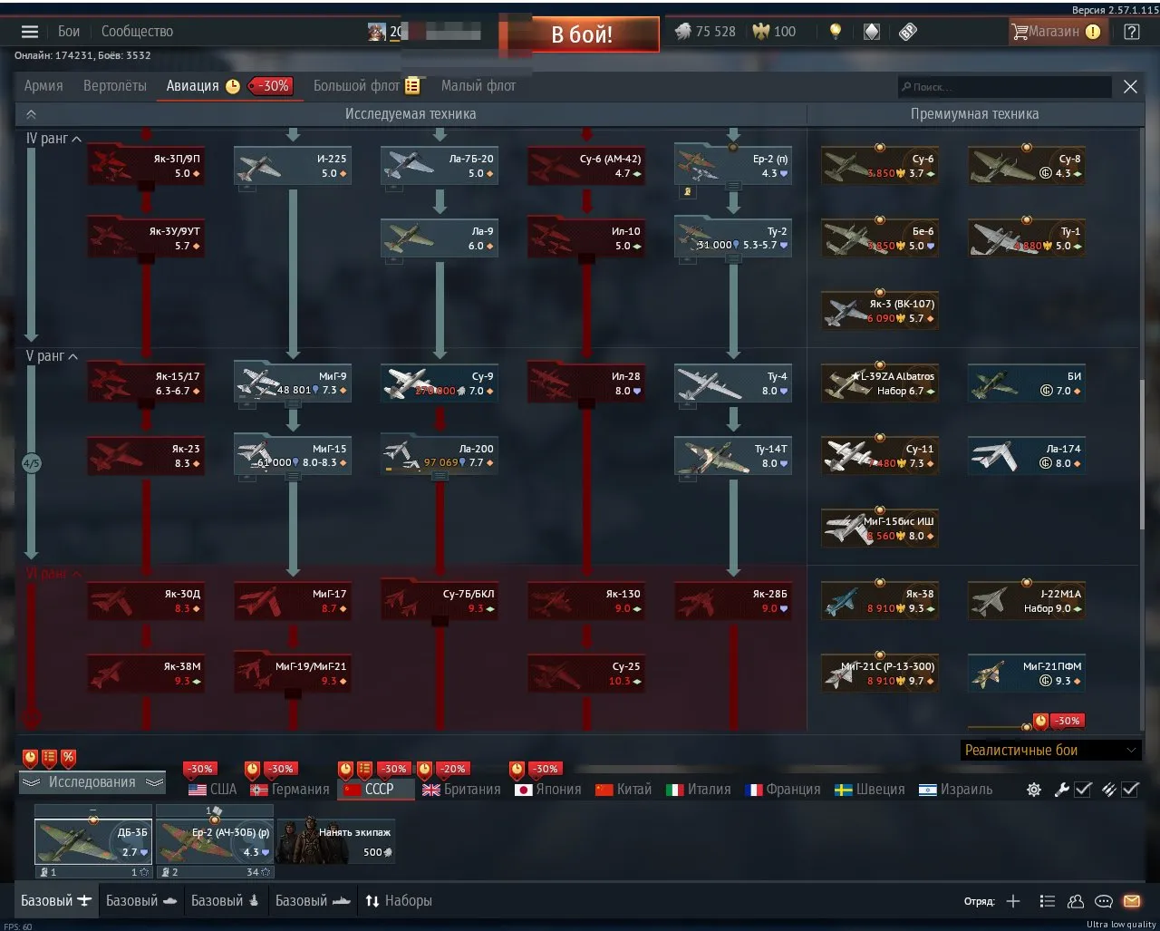Select Германия nation

[290, 790]
